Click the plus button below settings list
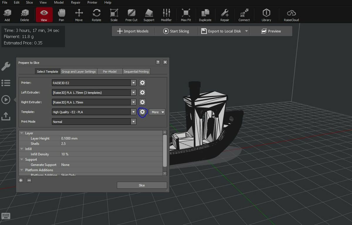This screenshot has width=352, height=225. (x=21, y=180)
